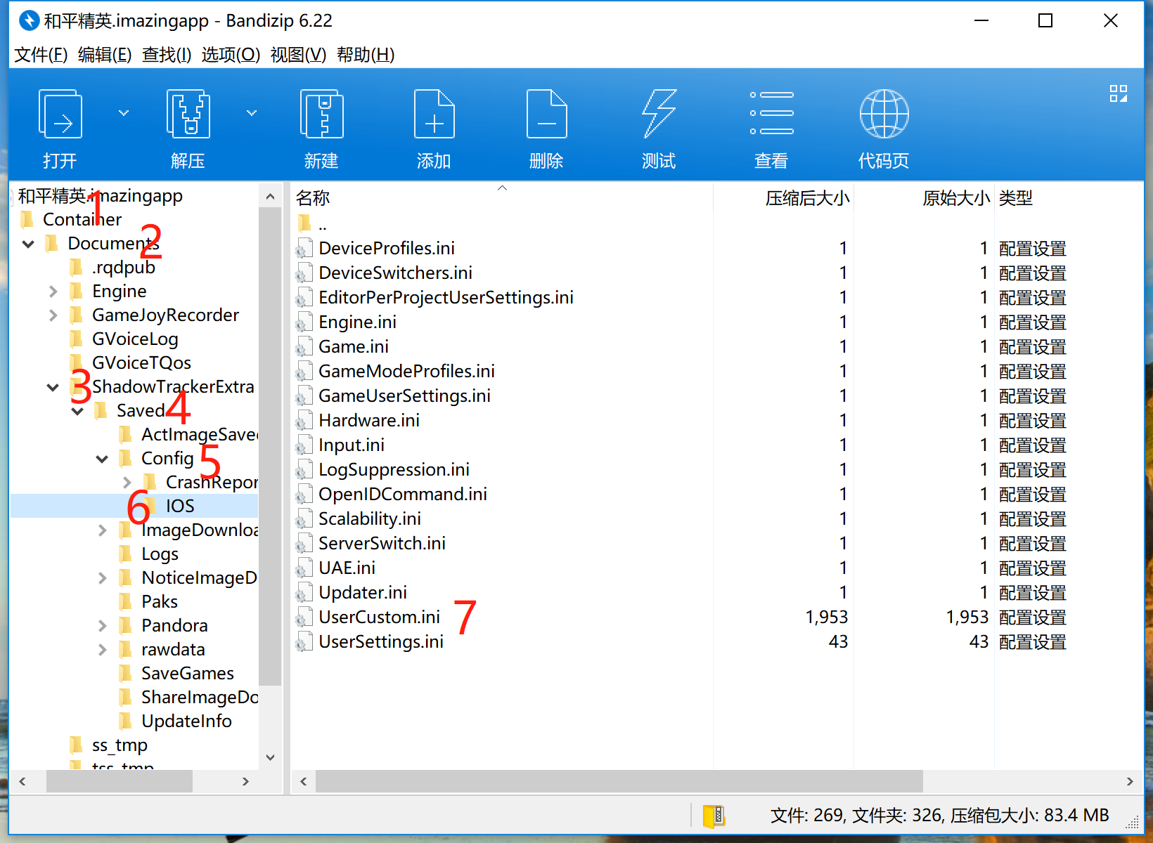This screenshot has height=843, width=1153.
Task: Click the tree pane horizontal scrollbar thumb
Action: pyautogui.click(x=120, y=781)
